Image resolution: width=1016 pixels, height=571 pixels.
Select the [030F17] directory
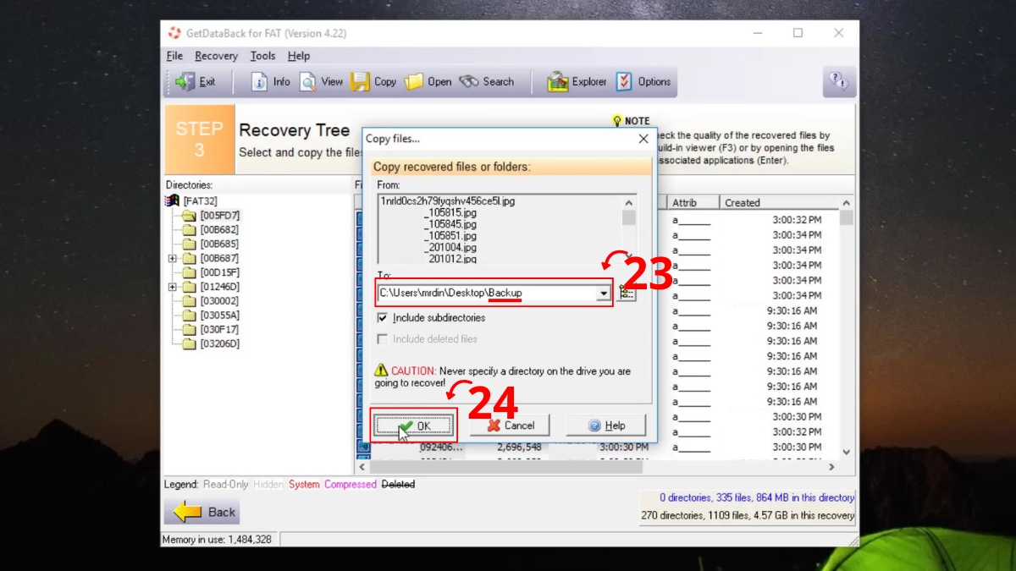pyautogui.click(x=219, y=330)
